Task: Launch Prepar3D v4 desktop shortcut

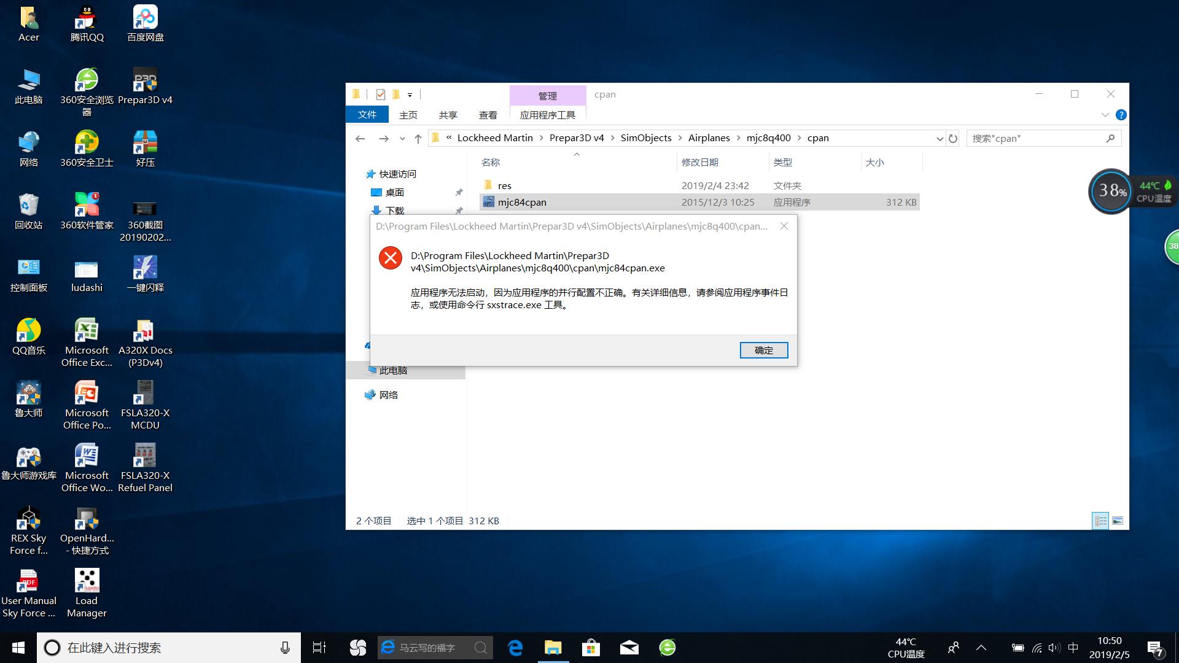Action: [x=146, y=87]
